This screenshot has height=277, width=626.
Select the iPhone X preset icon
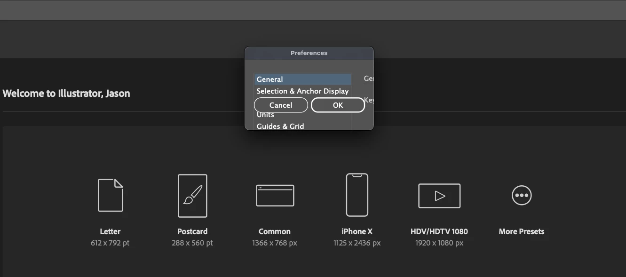click(x=357, y=195)
